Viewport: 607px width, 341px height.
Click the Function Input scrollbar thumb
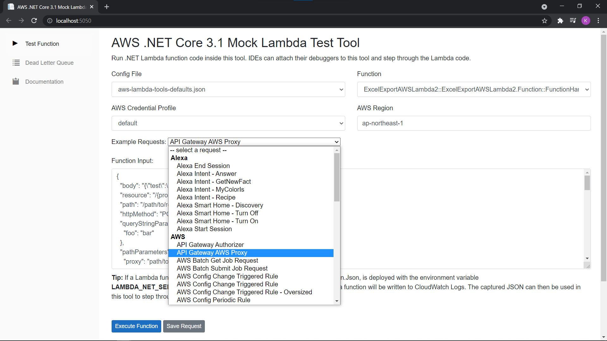pyautogui.click(x=587, y=183)
